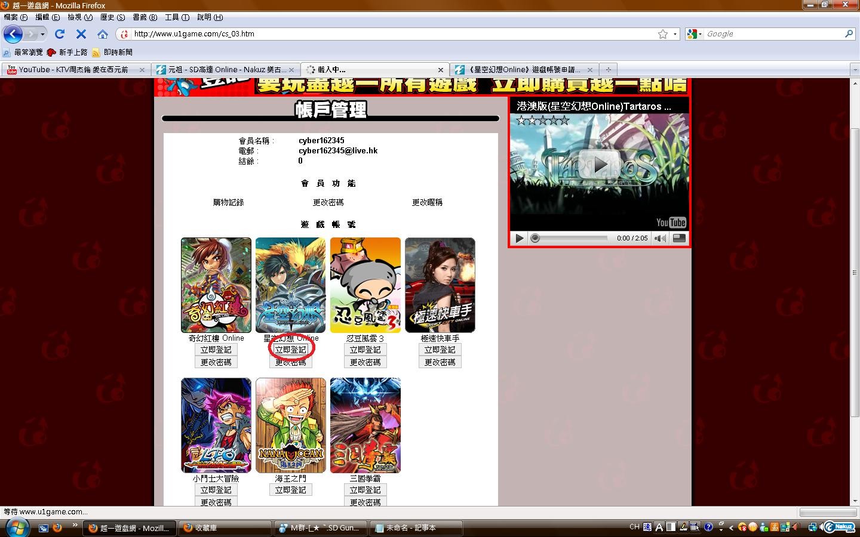Open the 書籤 menu
This screenshot has width=860, height=537.
145,17
